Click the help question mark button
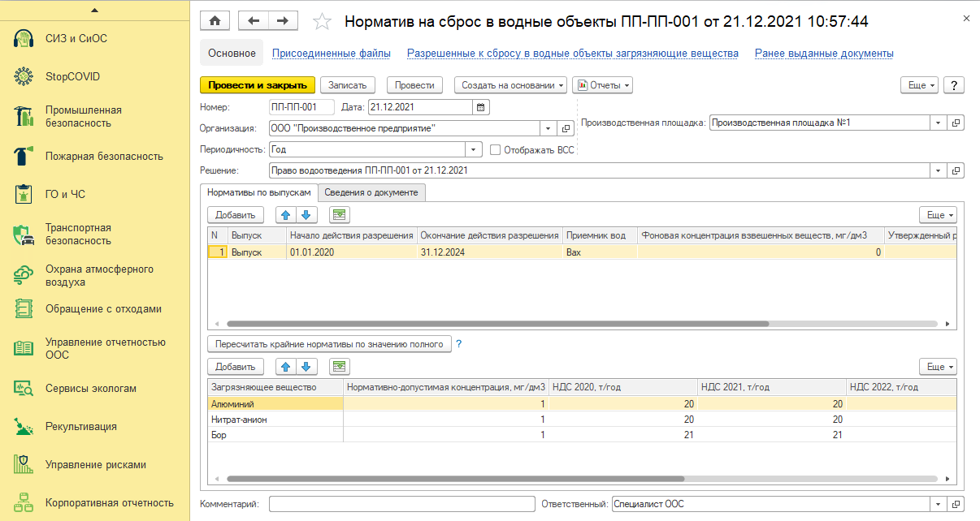Image resolution: width=980 pixels, height=521 pixels. pyautogui.click(x=953, y=85)
